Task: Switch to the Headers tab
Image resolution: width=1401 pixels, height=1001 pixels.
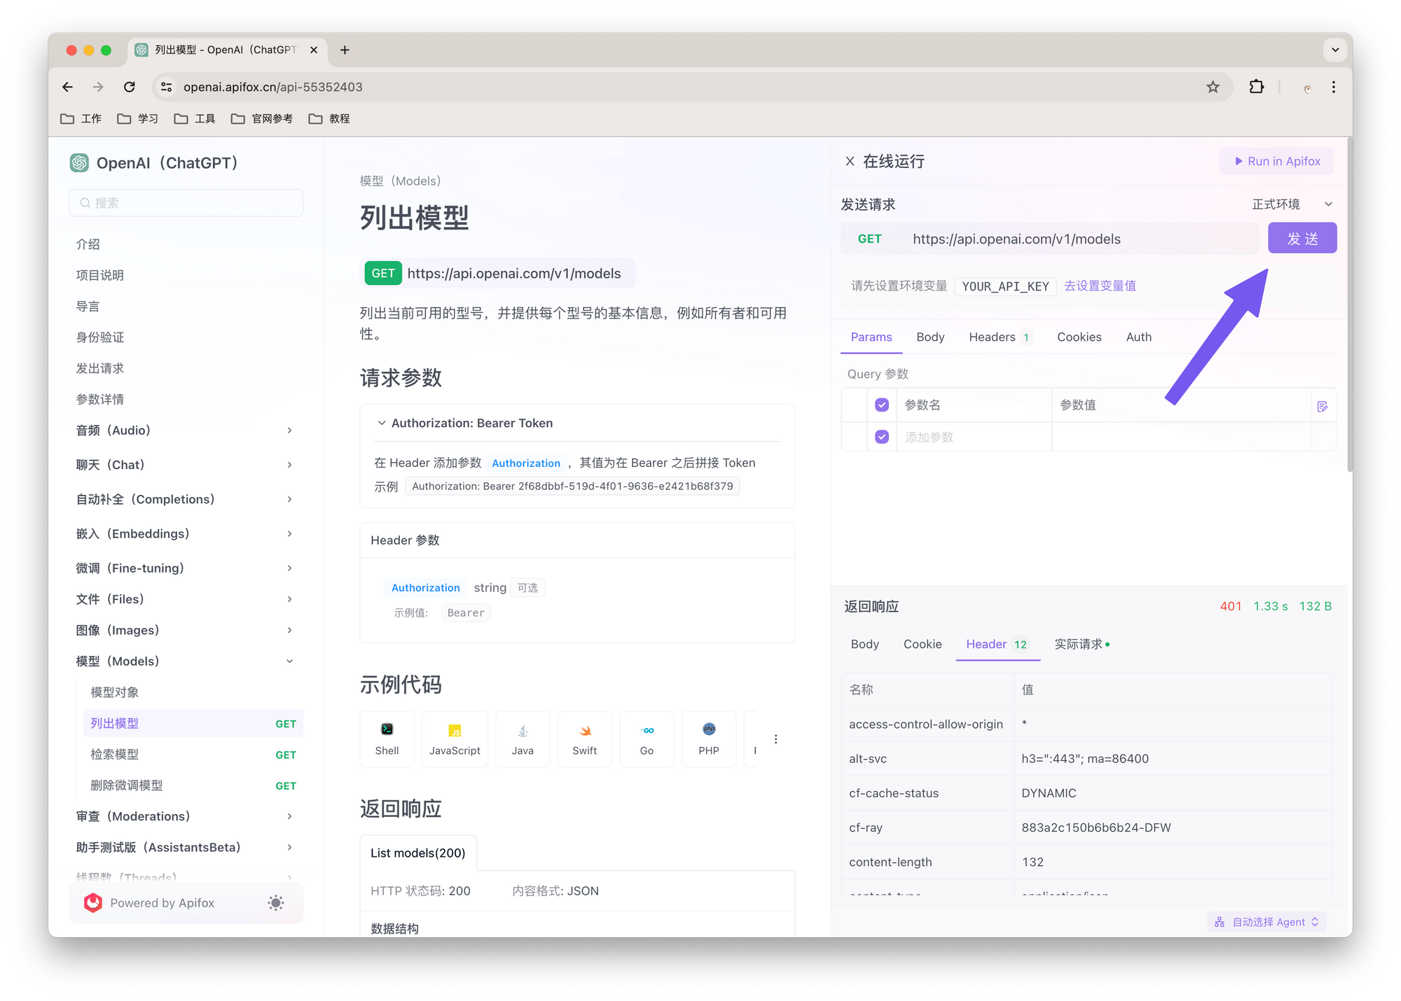Action: pos(997,337)
